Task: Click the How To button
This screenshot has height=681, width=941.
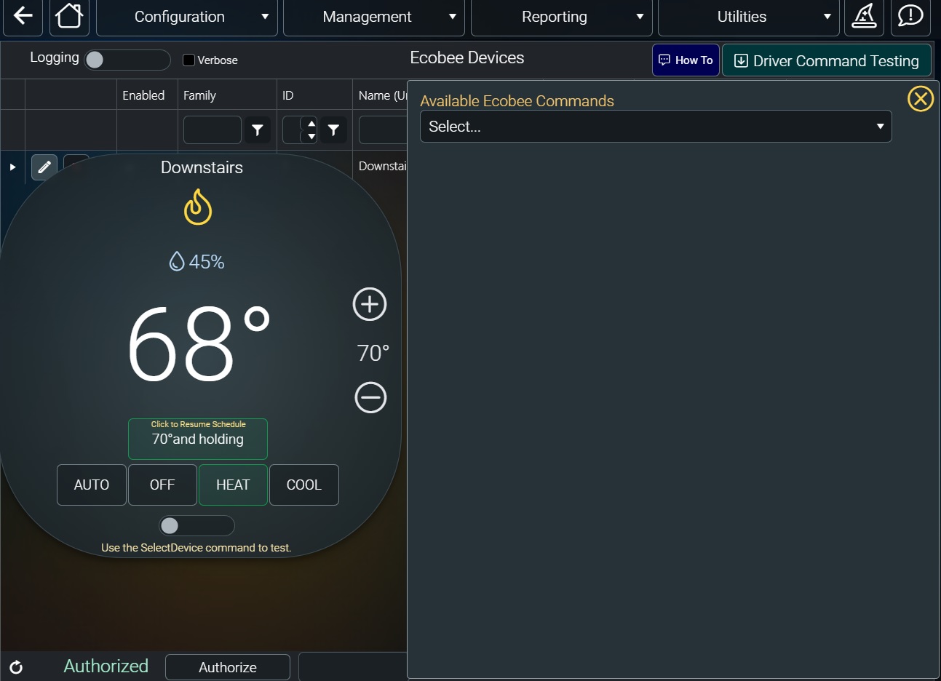Action: [686, 60]
